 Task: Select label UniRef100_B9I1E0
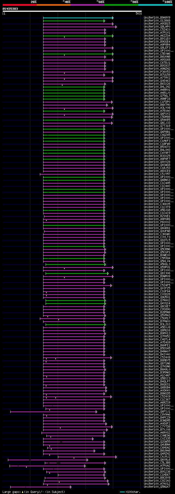[157, 39]
